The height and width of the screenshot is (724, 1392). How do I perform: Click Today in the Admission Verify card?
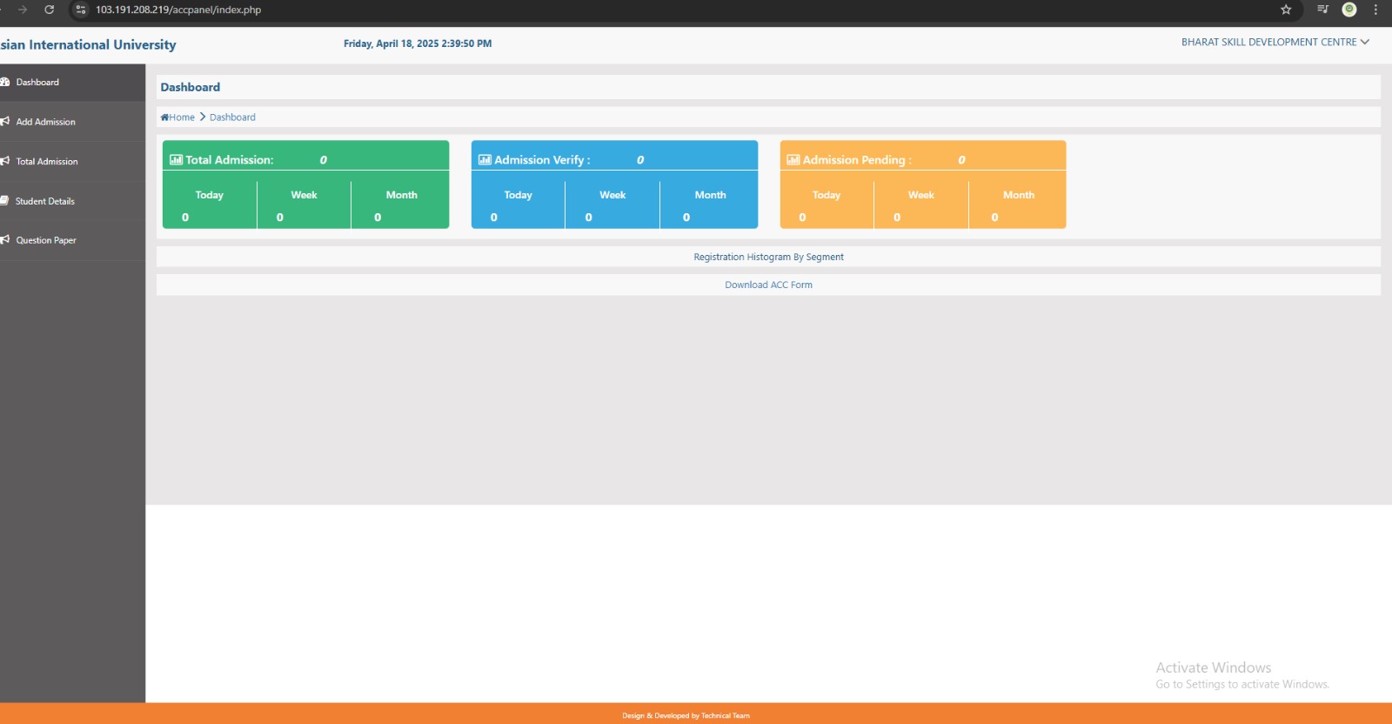pyautogui.click(x=518, y=195)
